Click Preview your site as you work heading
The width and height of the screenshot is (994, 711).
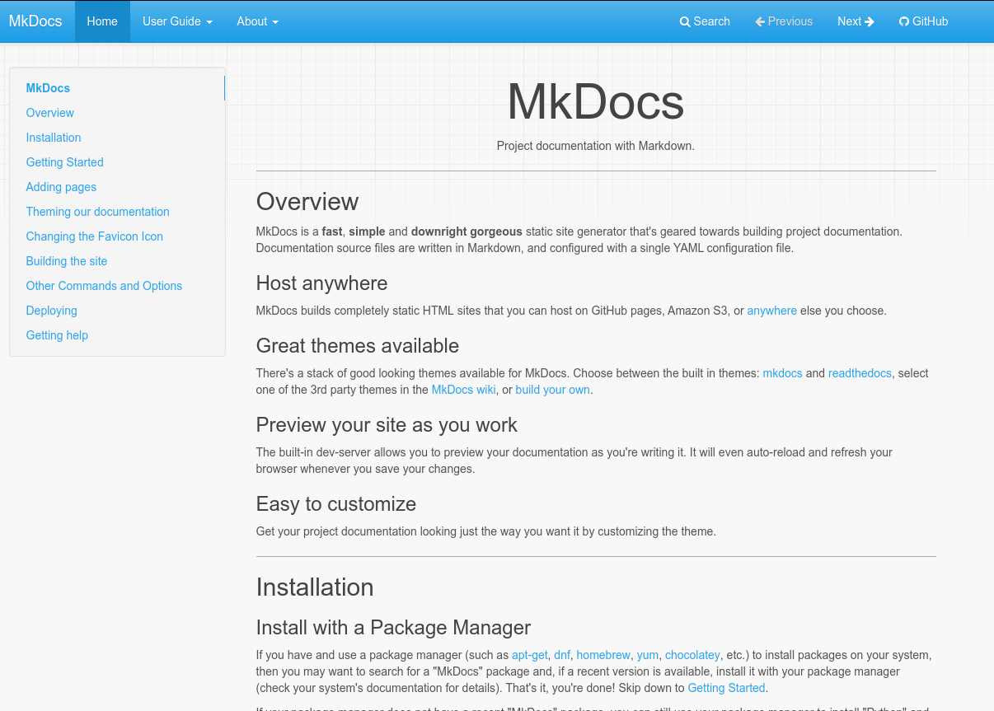[x=387, y=425]
